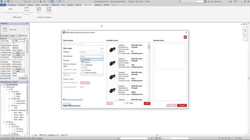Close the Properties panel with its X

[27, 23]
